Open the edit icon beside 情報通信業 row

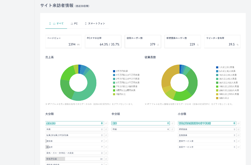tap(106, 159)
